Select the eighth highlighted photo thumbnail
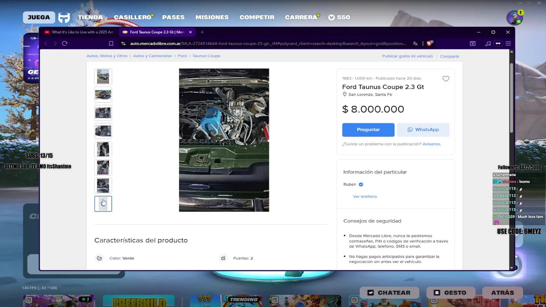The height and width of the screenshot is (307, 546). [103, 204]
